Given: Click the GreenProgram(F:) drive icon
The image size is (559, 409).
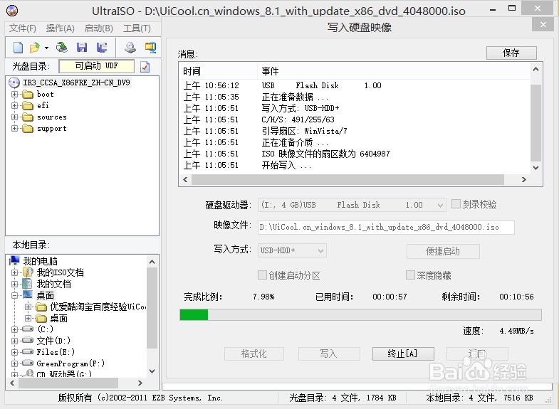Looking at the screenshot, I should point(28,363).
